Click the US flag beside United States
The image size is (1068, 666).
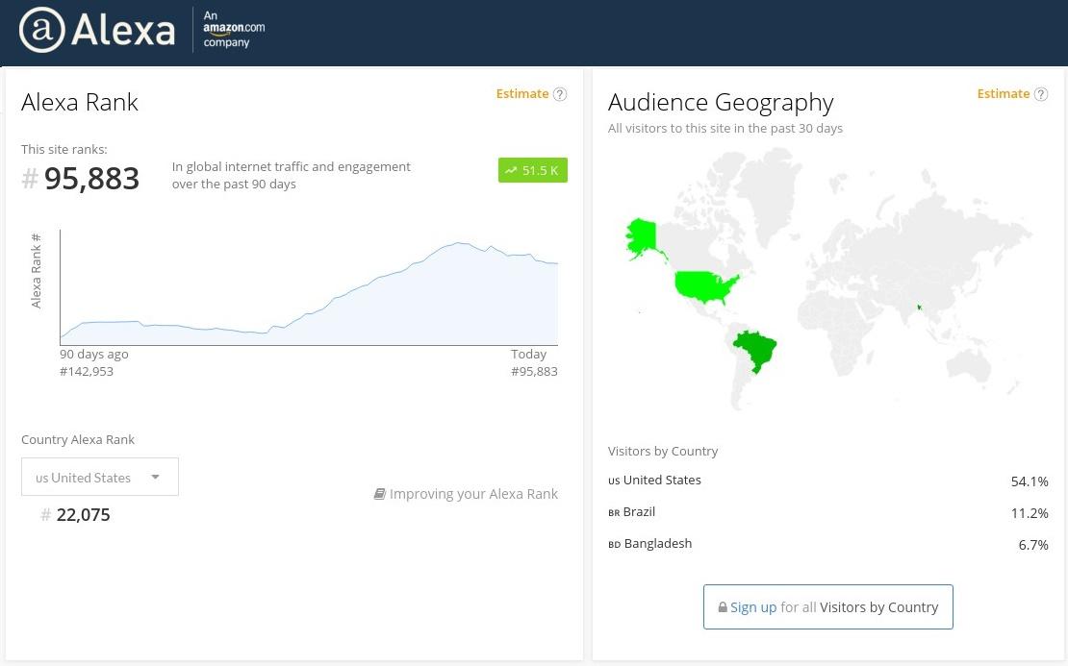pyautogui.click(x=614, y=481)
